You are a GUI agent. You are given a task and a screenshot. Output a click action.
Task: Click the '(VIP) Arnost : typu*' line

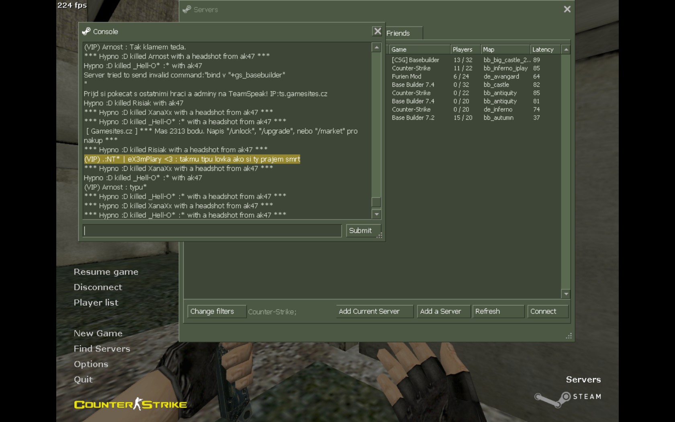(115, 187)
